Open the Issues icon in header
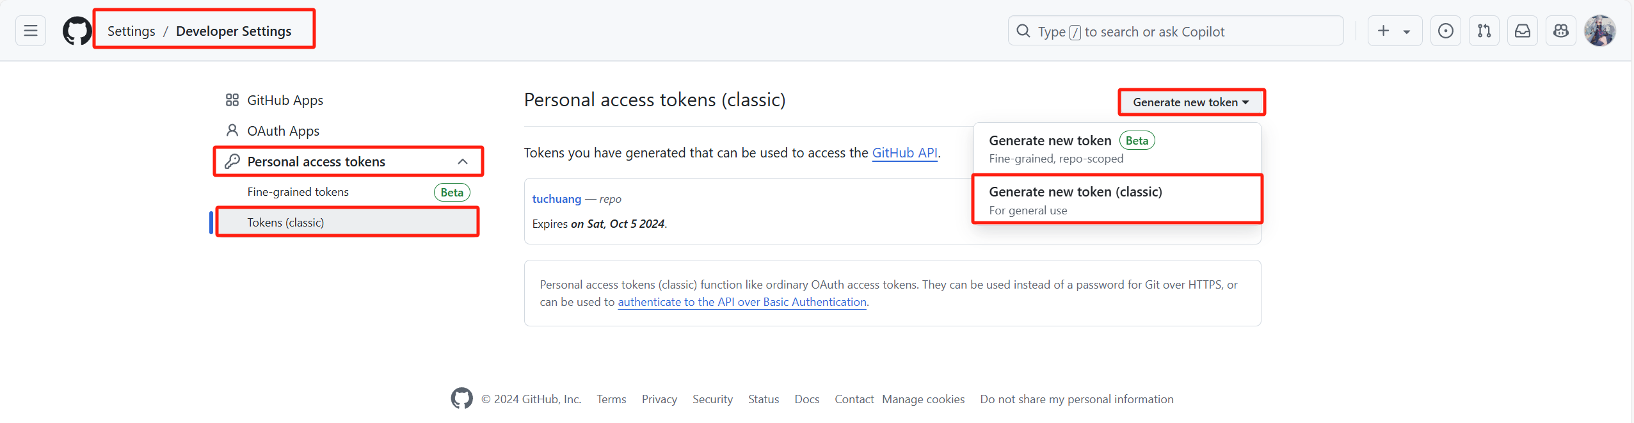 click(x=1445, y=31)
